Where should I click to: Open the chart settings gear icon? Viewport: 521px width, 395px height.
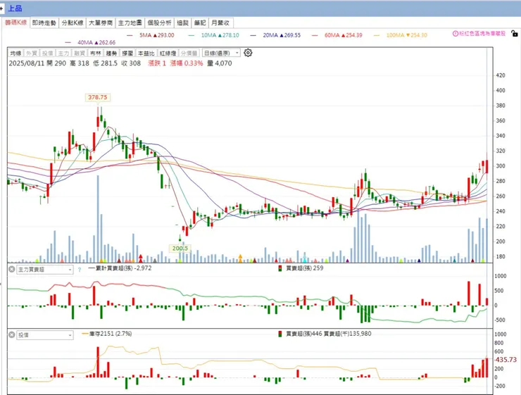point(248,53)
